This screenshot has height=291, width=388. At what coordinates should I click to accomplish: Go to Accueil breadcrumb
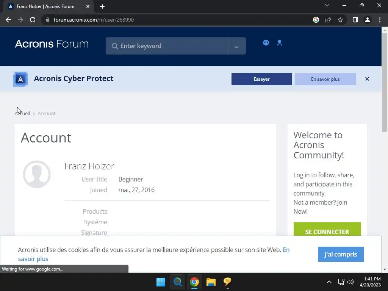point(22,113)
